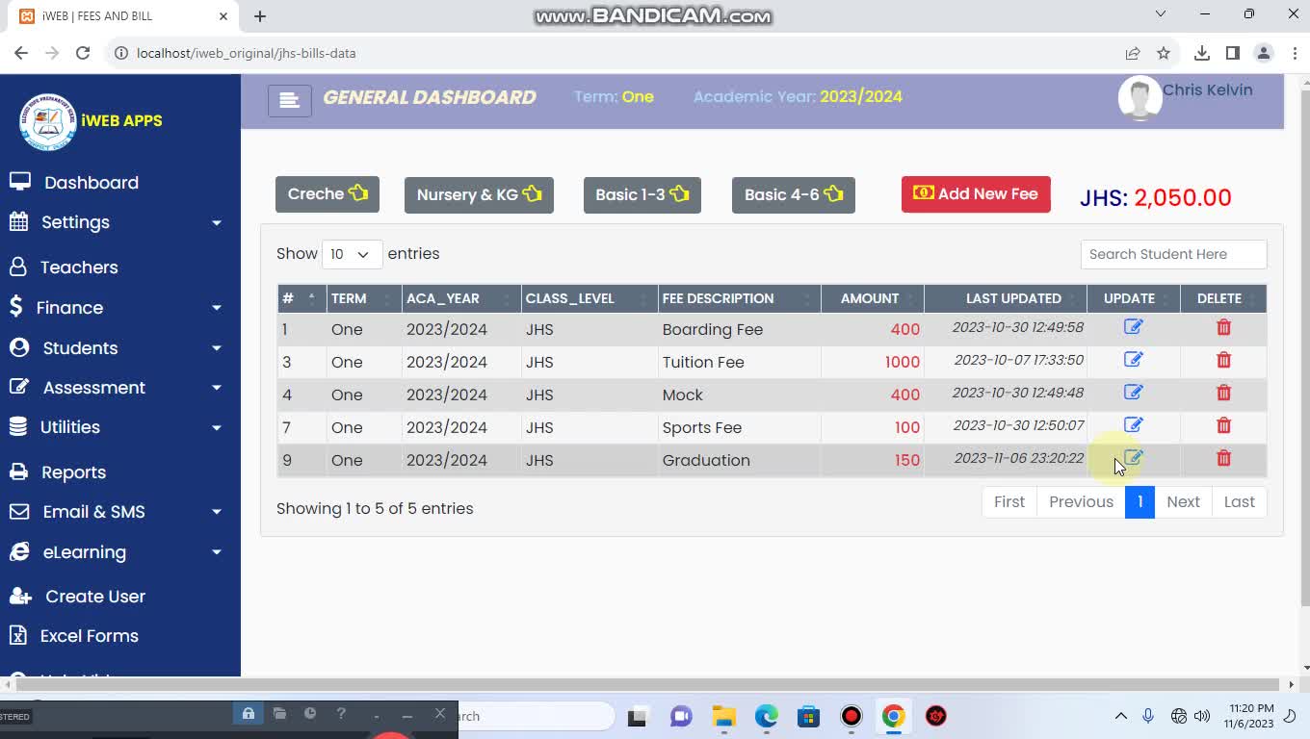Open Chrome downloads icon in toolbar
Image resolution: width=1310 pixels, height=739 pixels.
coord(1201,53)
